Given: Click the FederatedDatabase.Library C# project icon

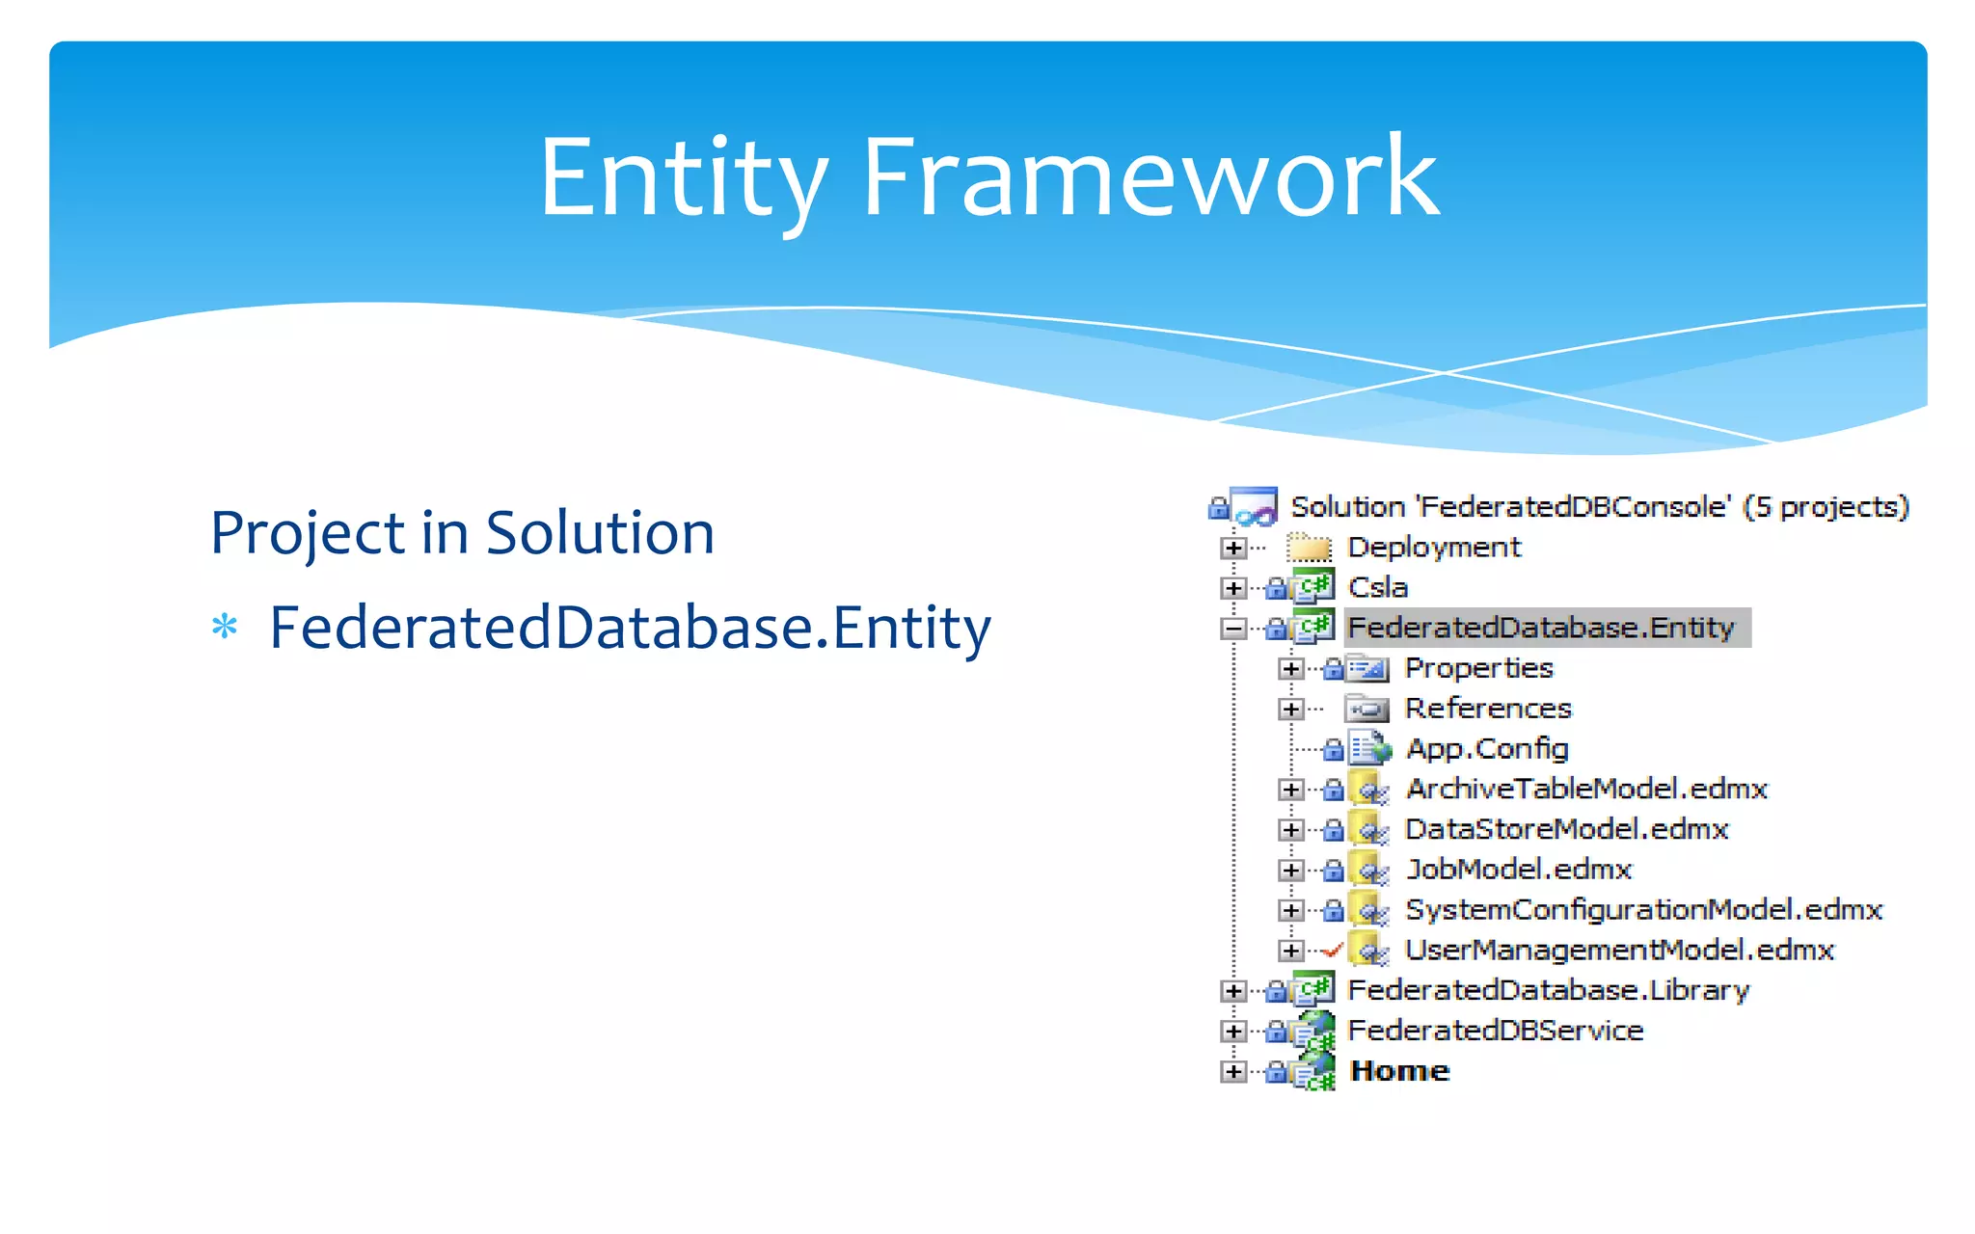Looking at the screenshot, I should pyautogui.click(x=1312, y=990).
